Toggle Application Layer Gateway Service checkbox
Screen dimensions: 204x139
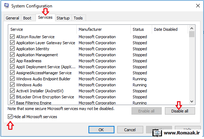[x=12, y=43]
